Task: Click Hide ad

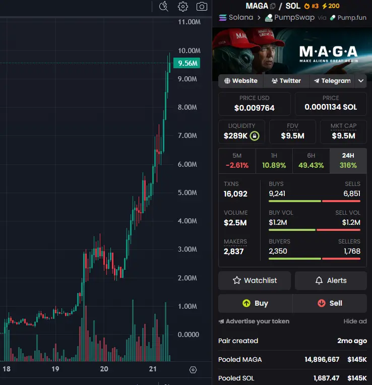Action: tap(355, 321)
